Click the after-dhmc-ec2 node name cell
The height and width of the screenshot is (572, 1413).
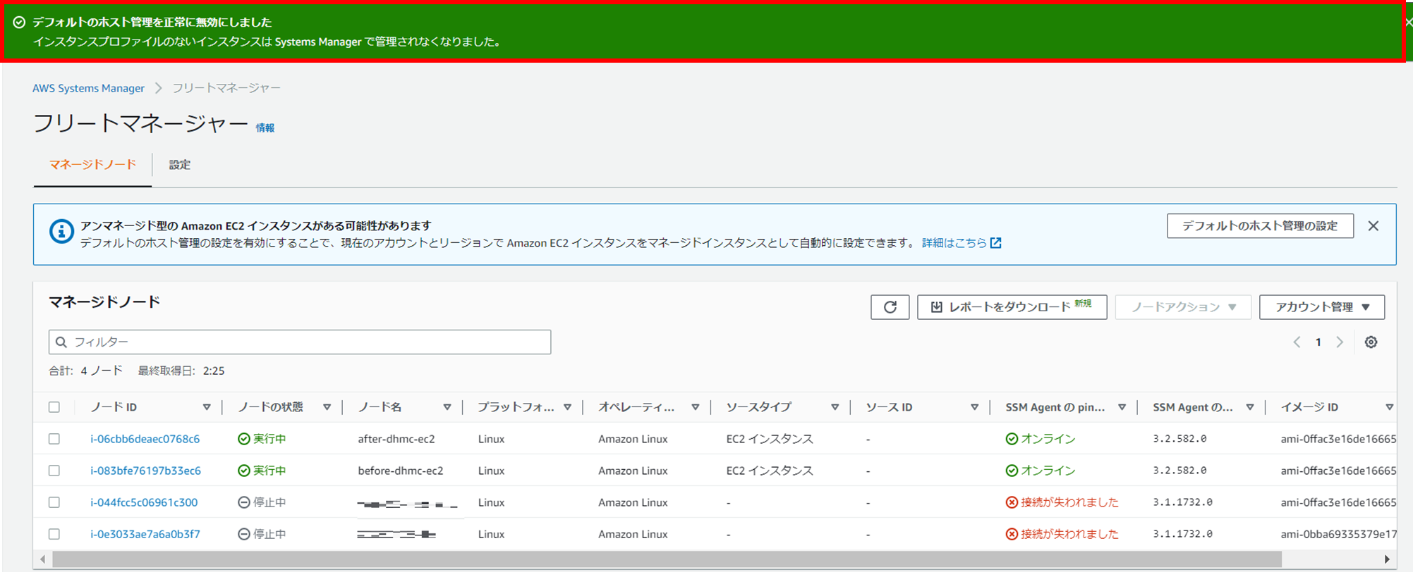click(x=396, y=439)
